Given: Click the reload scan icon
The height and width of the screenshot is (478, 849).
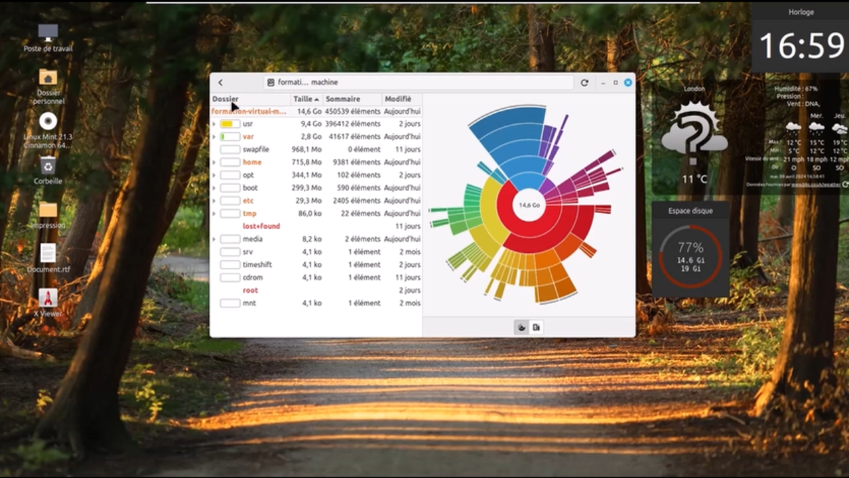Looking at the screenshot, I should click(584, 83).
